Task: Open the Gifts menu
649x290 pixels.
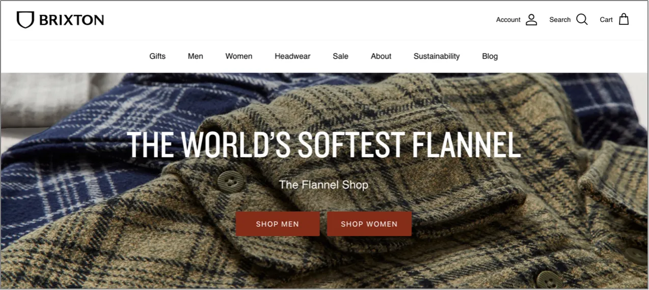Action: (157, 56)
